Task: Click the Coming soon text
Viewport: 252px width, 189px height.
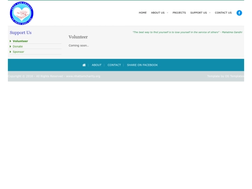Action: [79, 46]
